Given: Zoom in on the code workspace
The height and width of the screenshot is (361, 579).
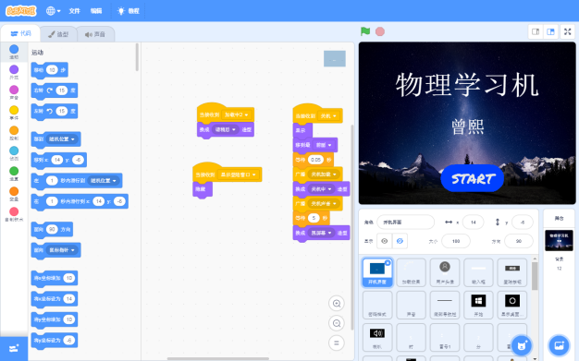Looking at the screenshot, I should (x=337, y=304).
